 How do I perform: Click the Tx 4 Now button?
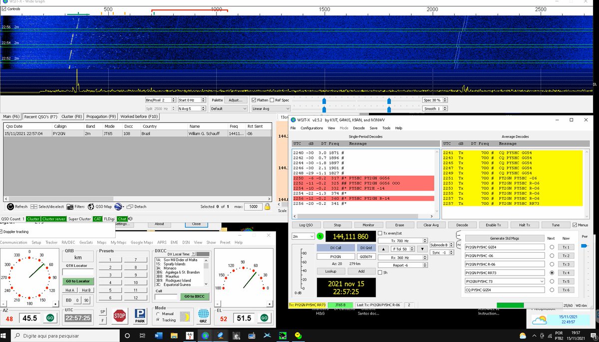(566, 273)
